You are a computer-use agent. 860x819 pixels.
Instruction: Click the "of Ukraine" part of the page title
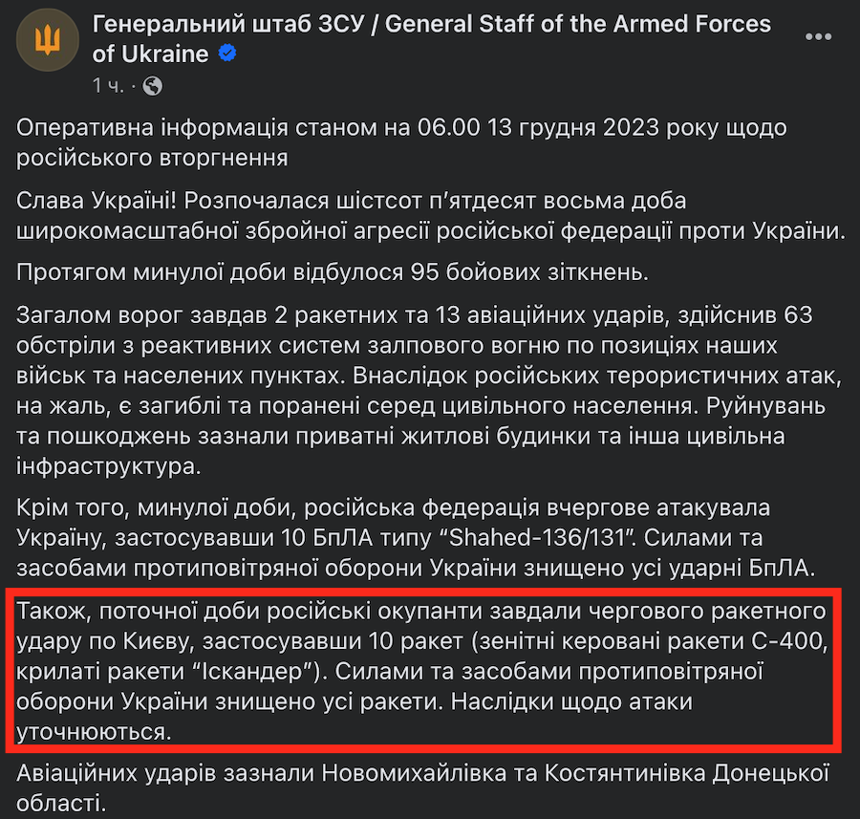coord(150,54)
